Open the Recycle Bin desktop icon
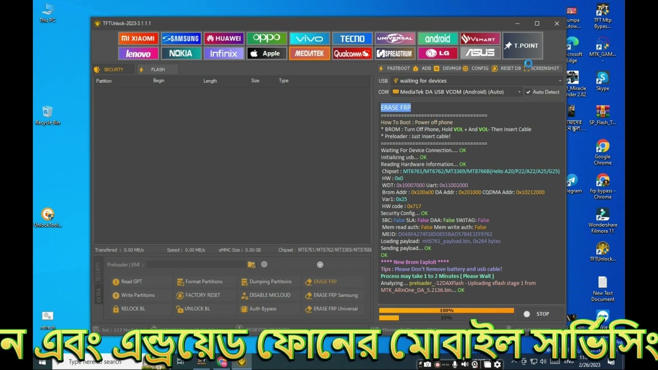The image size is (658, 370). (x=48, y=115)
